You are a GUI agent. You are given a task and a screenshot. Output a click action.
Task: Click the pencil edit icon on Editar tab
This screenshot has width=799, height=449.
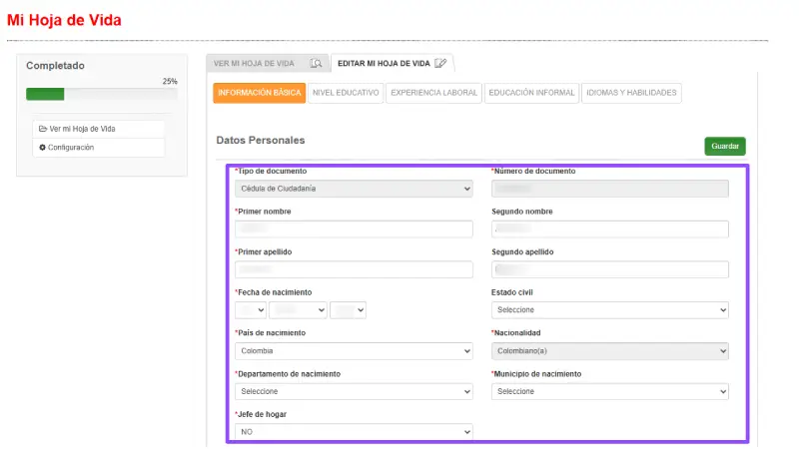pyautogui.click(x=440, y=63)
